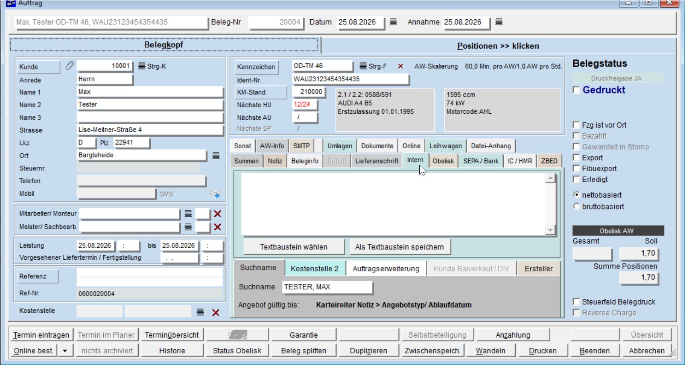
Task: Click Textbaustein wählen button
Action: pos(294,247)
